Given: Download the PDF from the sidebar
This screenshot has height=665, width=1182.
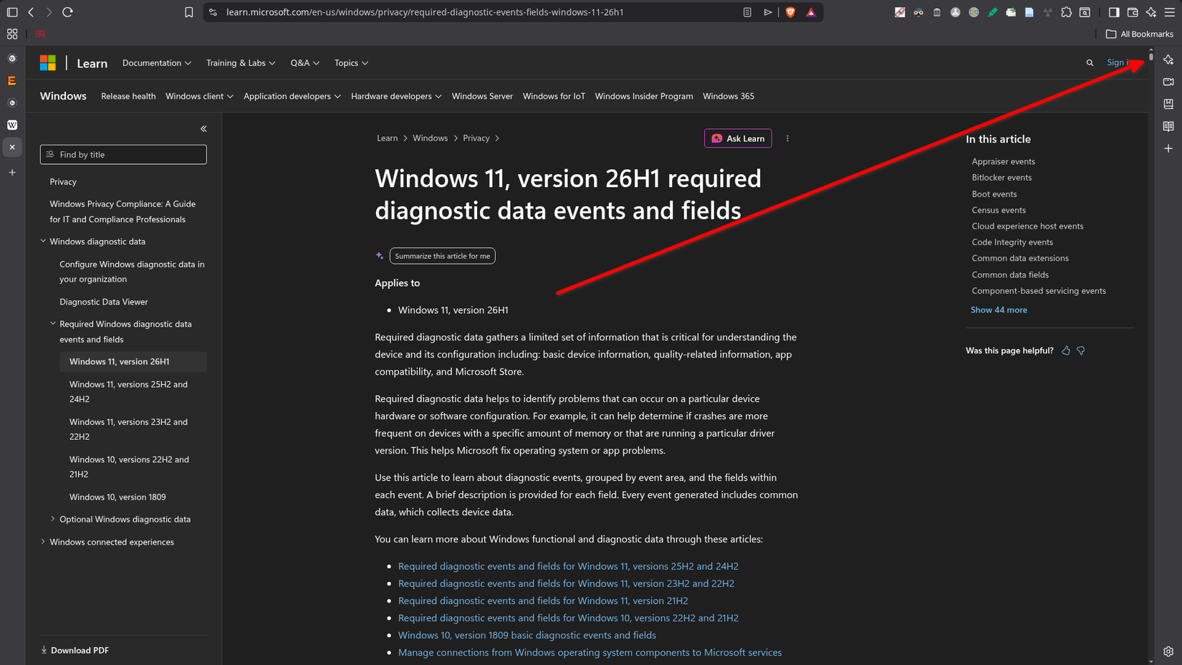Looking at the screenshot, I should coord(75,650).
